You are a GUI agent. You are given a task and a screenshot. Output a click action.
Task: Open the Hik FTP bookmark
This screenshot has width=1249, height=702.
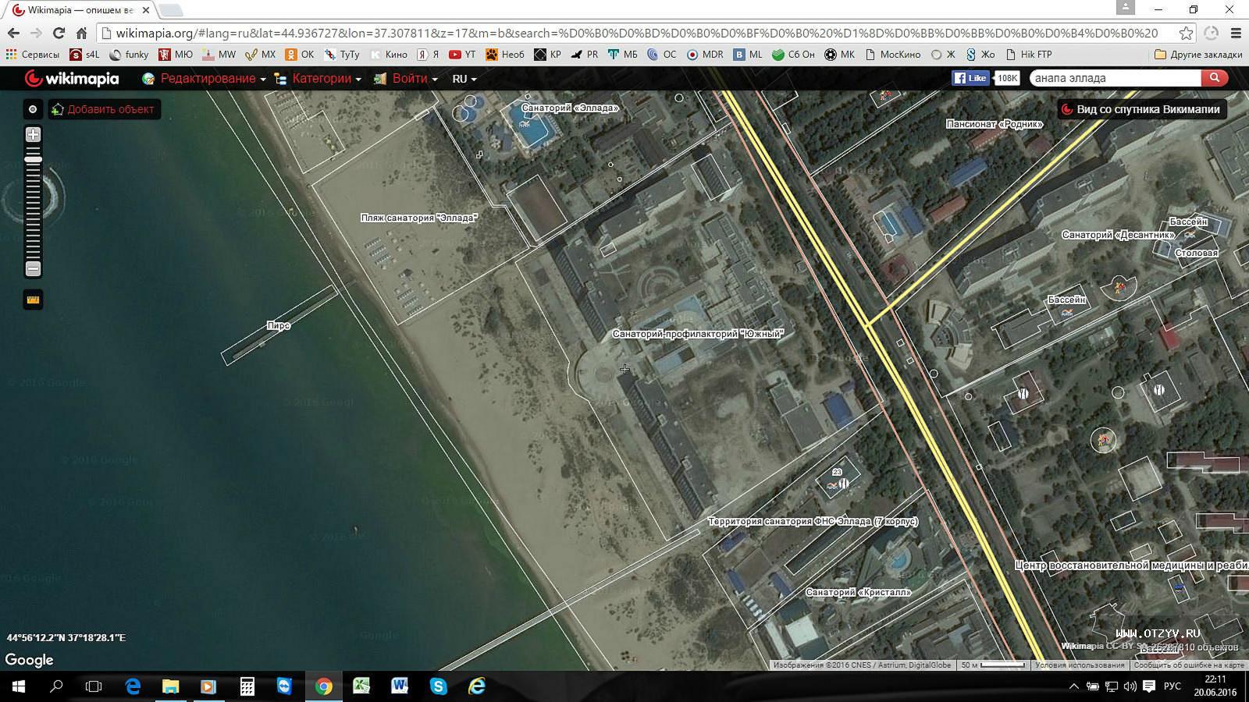click(x=1029, y=55)
